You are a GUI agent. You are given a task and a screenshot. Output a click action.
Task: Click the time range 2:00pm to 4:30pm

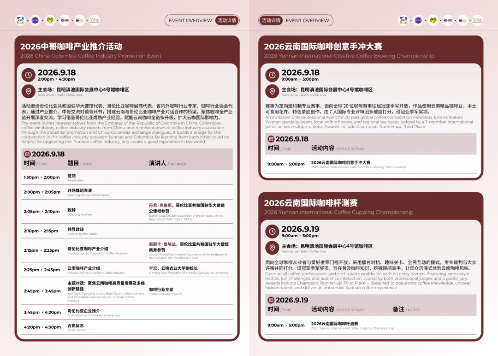tap(56, 79)
